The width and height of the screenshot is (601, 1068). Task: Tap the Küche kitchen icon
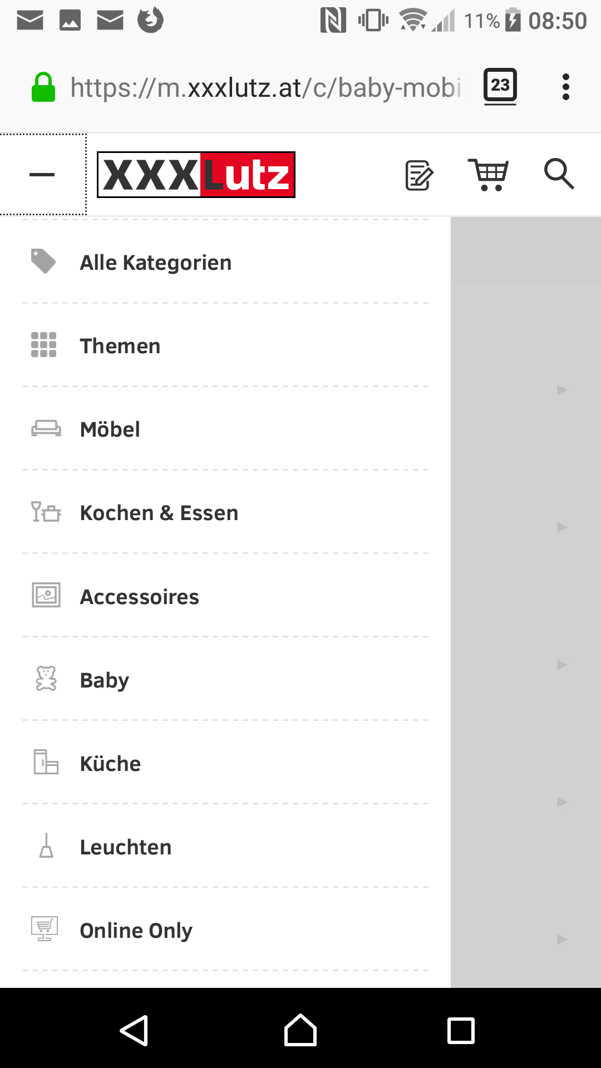click(x=46, y=763)
